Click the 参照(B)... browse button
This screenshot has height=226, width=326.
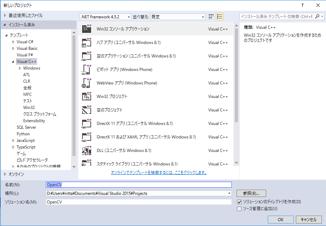click(x=251, y=193)
